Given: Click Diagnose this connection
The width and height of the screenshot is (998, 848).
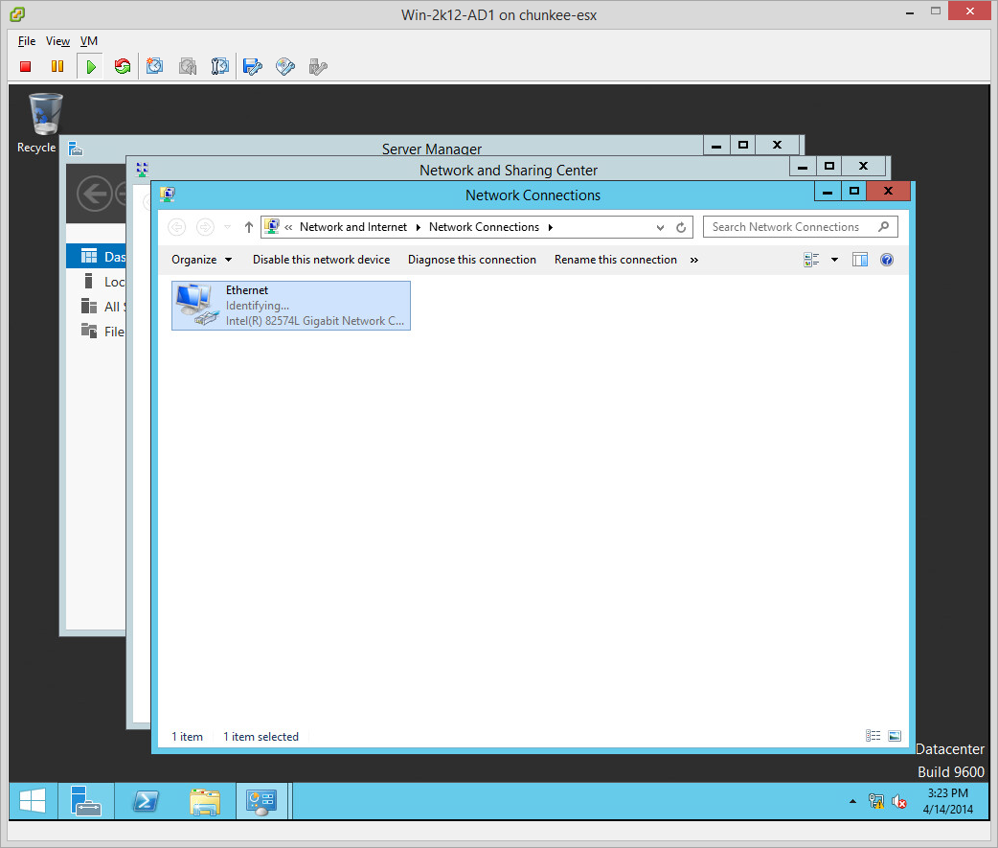Looking at the screenshot, I should pyautogui.click(x=471, y=260).
